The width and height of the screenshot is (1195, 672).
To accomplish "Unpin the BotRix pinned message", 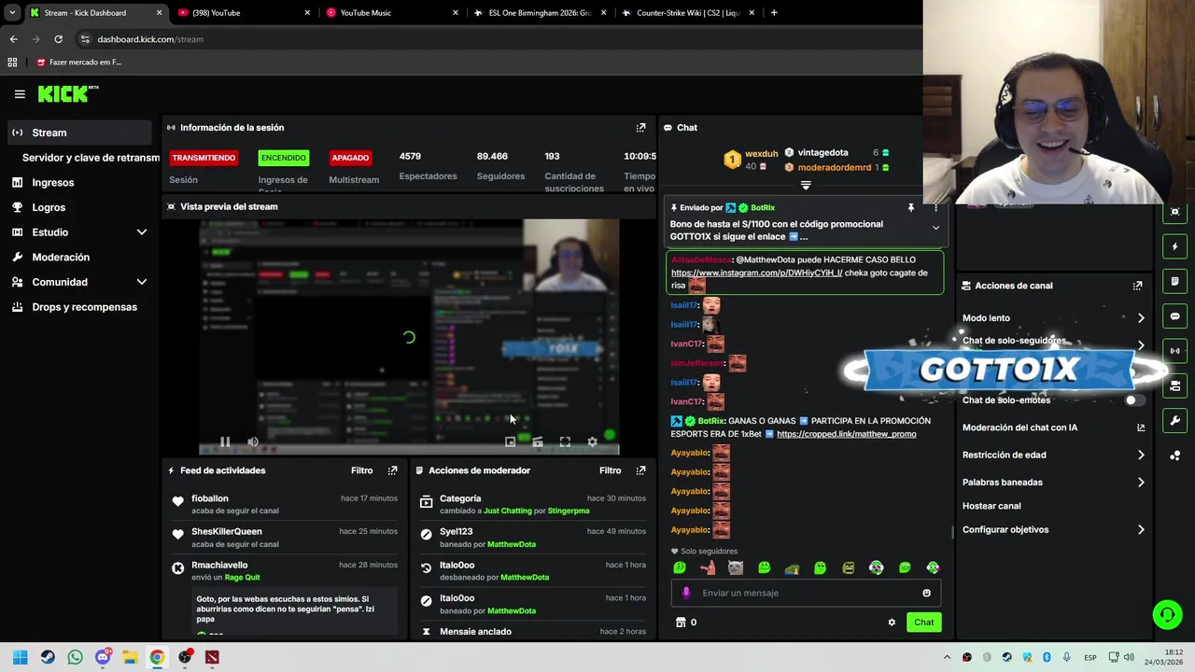I will [x=911, y=208].
